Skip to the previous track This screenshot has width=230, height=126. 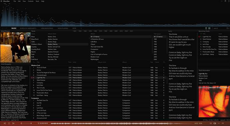pos(5,123)
